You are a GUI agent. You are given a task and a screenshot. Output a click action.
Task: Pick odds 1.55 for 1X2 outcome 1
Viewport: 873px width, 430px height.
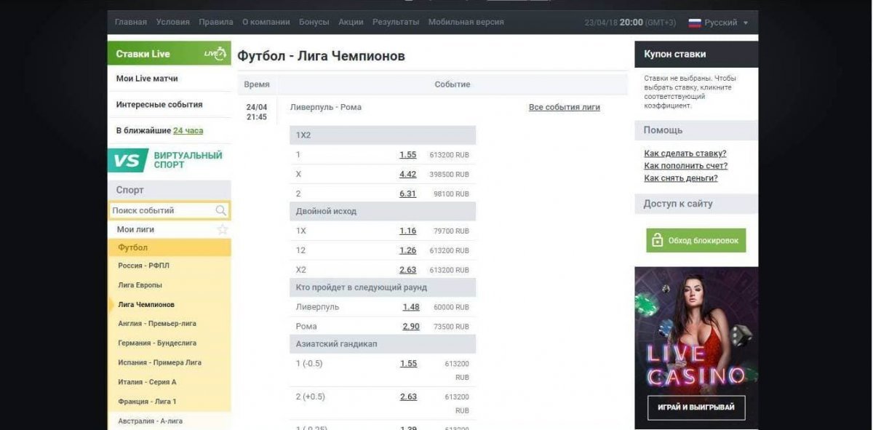pos(408,155)
